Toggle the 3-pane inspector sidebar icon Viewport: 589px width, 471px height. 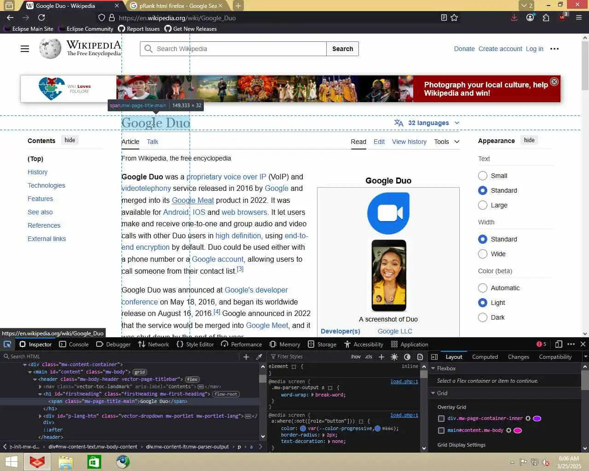[434, 356]
